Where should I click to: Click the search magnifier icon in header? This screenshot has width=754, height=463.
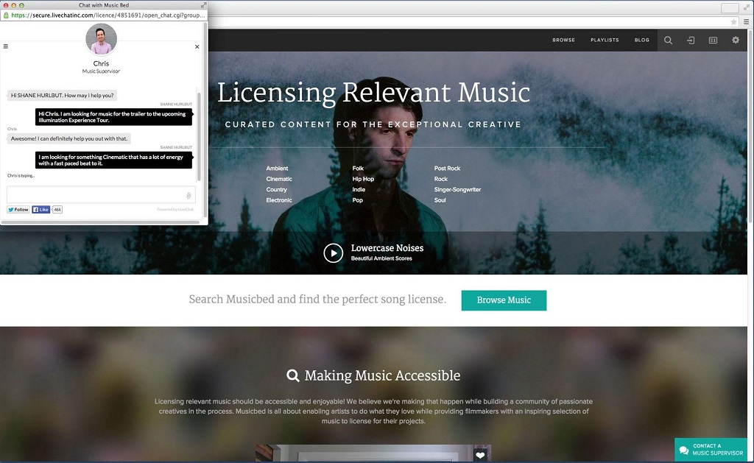pos(669,40)
